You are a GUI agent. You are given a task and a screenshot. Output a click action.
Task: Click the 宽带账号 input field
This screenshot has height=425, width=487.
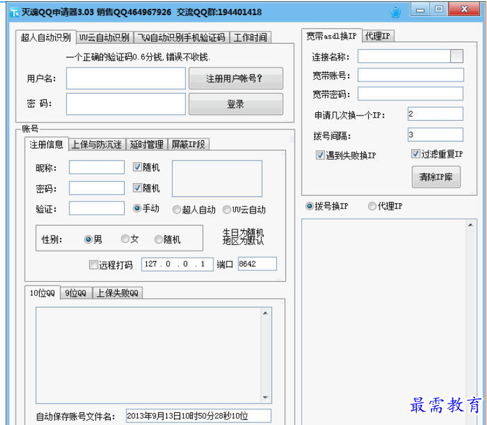tap(410, 75)
